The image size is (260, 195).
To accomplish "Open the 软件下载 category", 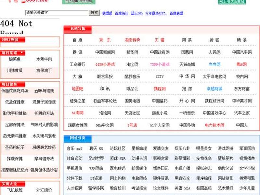I will coord(74,178).
